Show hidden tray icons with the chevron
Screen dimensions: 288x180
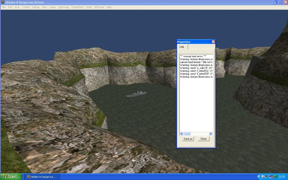259,177
